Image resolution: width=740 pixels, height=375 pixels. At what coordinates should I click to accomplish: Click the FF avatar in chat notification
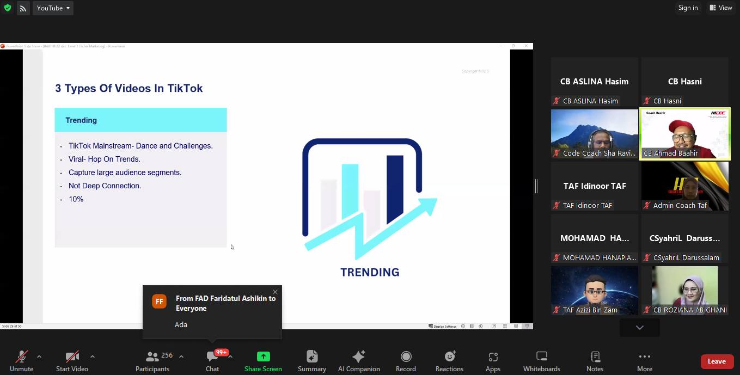160,301
